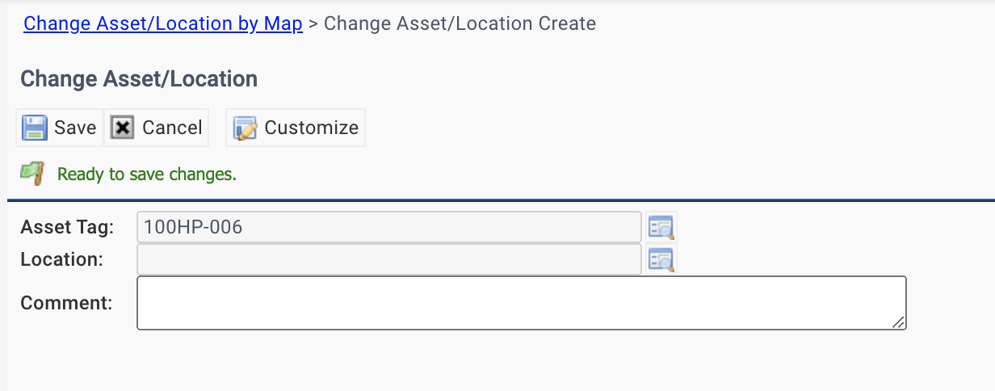Click the Ready to save changes message
Image resolution: width=995 pixels, height=391 pixels.
click(x=147, y=174)
